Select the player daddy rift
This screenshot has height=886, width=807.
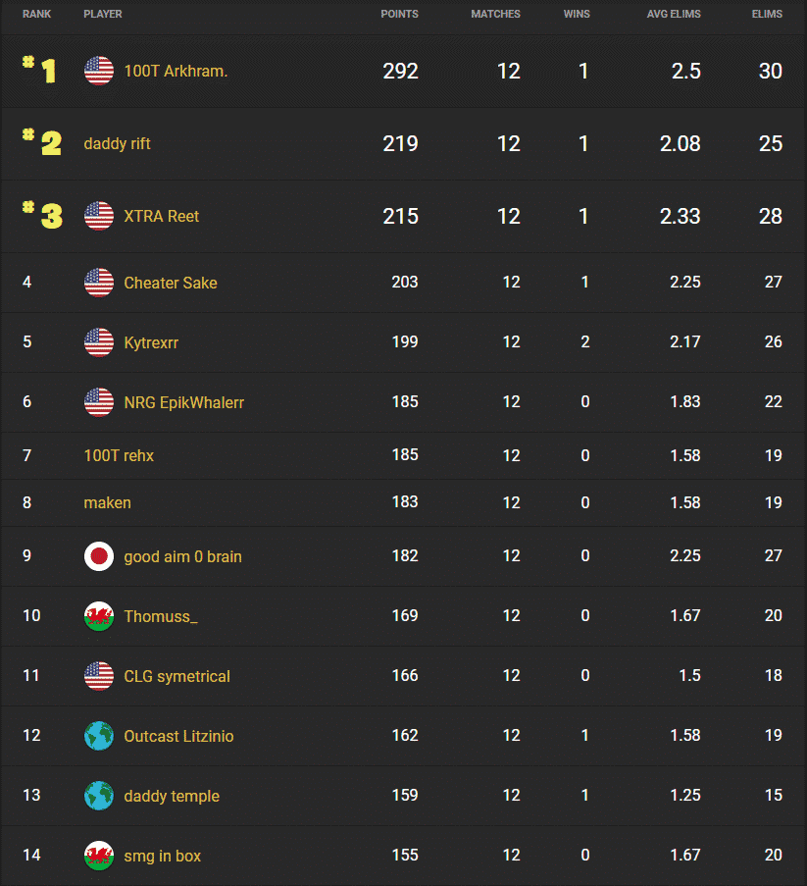point(117,143)
